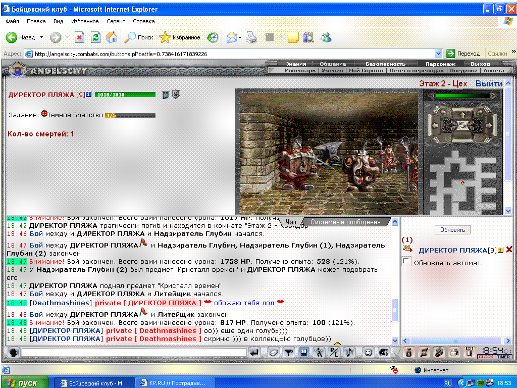Click the Messenger people icon in toolbar

326,37
